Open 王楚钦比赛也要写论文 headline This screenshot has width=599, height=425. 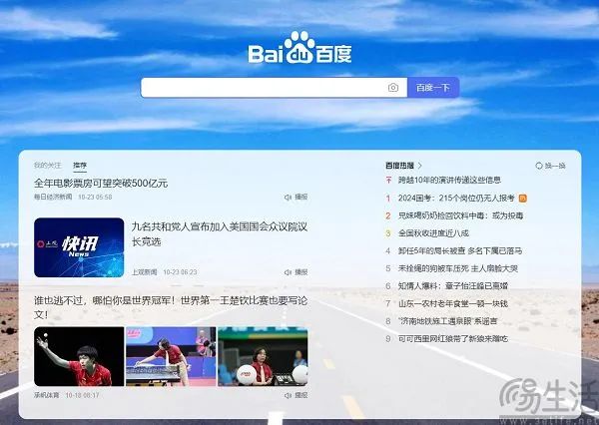click(x=171, y=307)
